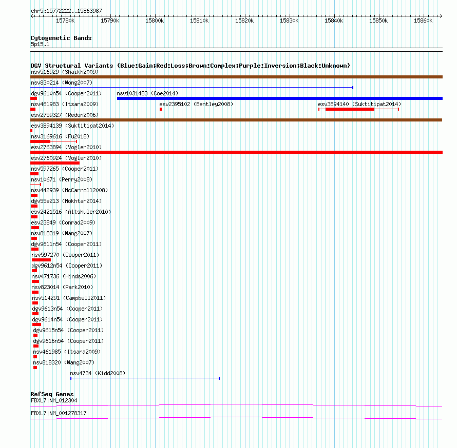Click the ruler's left arrow end

[x=32, y=16]
